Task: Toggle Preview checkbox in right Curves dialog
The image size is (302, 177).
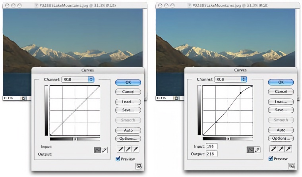Action: [271, 159]
